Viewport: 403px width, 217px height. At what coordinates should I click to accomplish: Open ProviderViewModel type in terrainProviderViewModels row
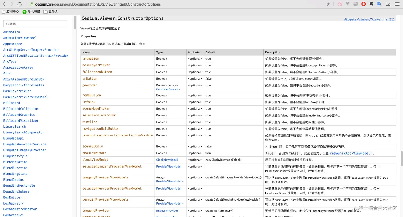pos(169,203)
